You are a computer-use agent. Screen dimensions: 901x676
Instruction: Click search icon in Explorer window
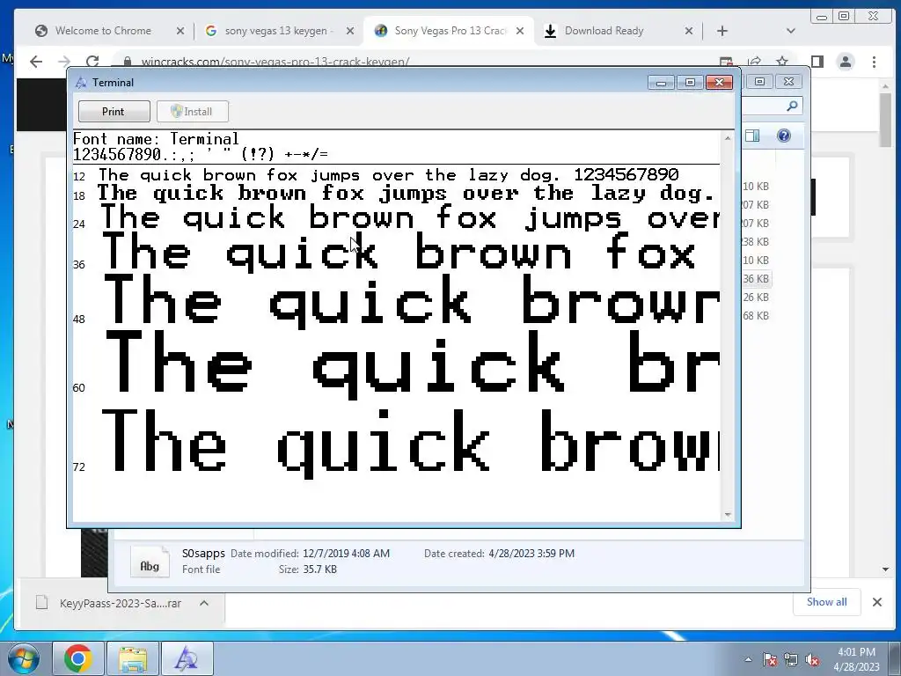pos(792,106)
